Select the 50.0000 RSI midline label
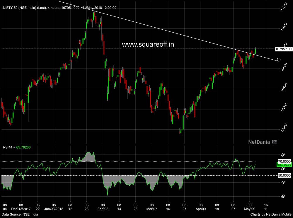Image resolution: width=293 pixels, height=218 pixels. click(x=284, y=175)
